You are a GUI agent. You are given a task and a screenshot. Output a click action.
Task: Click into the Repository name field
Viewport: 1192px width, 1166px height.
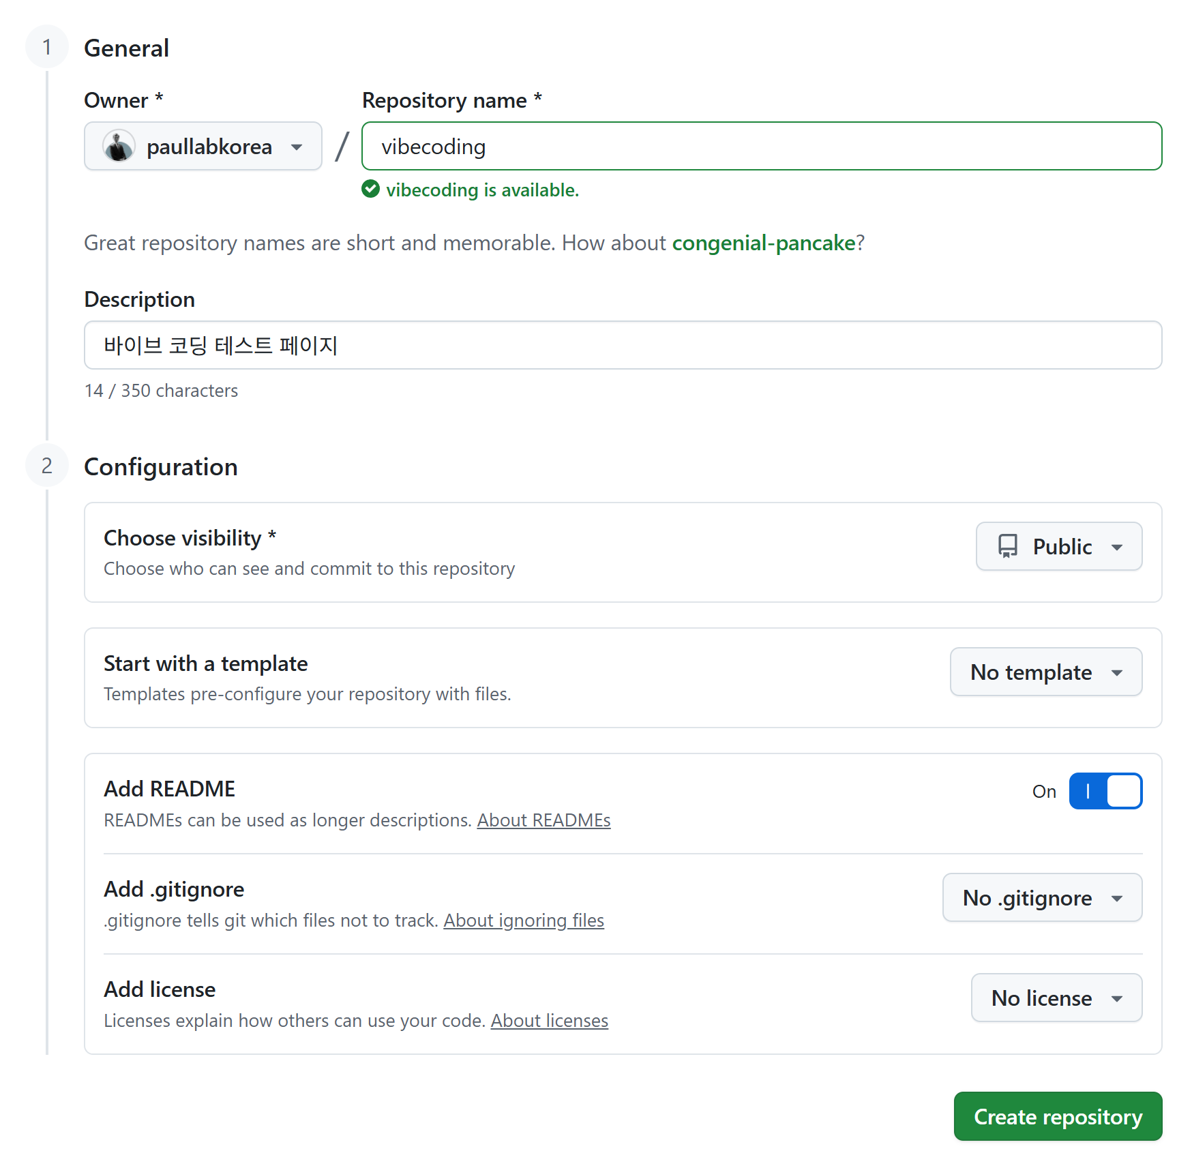point(761,147)
